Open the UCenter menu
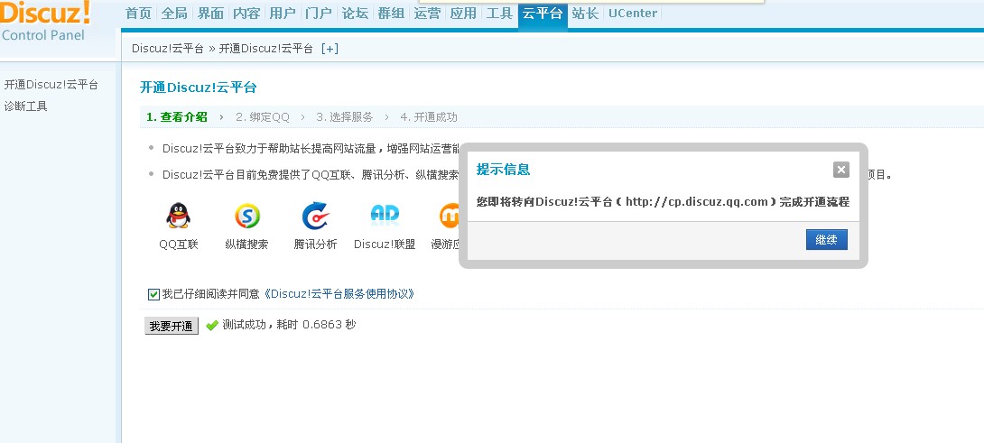 633,14
